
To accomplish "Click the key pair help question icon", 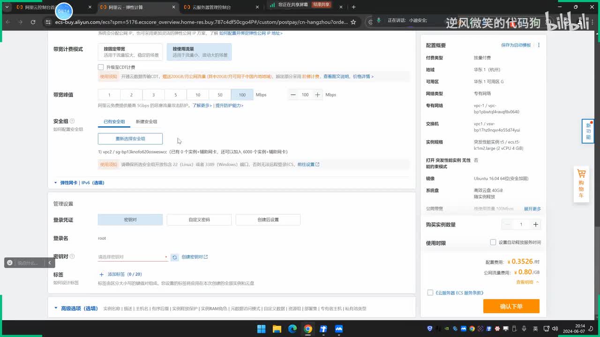I will pyautogui.click(x=72, y=256).
